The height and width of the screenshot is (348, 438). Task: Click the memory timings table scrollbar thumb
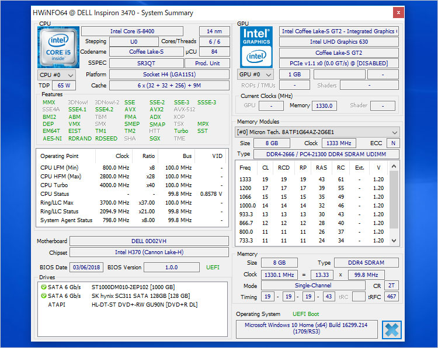point(394,199)
